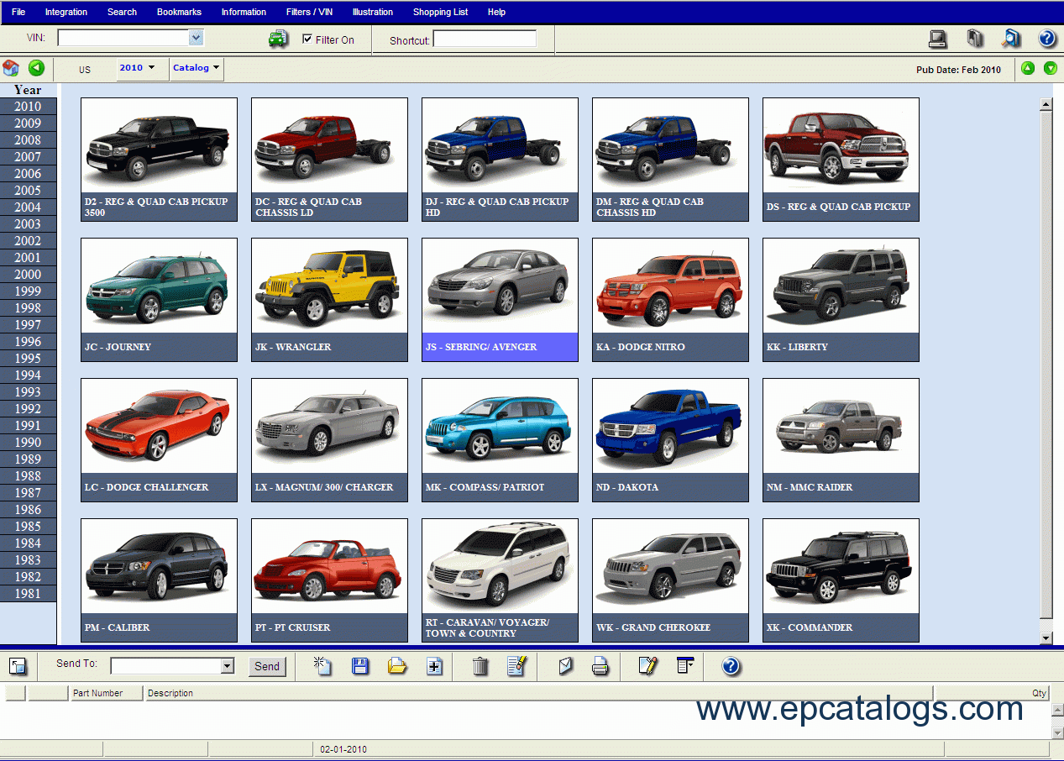
Task: Save the shopping list with floppy disk icon
Action: pos(360,666)
